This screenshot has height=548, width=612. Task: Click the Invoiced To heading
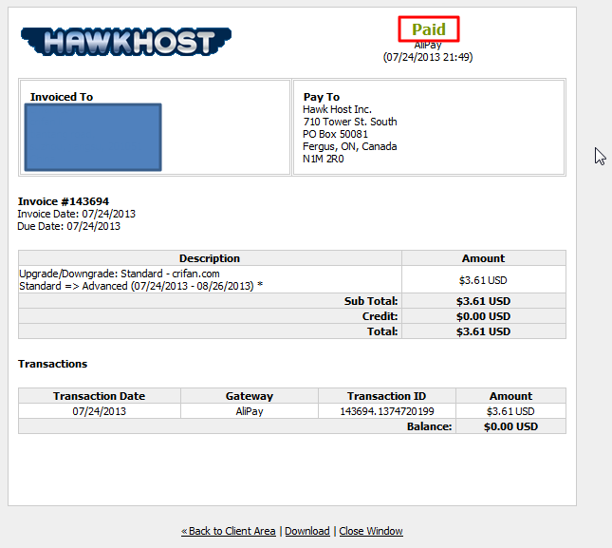(x=62, y=97)
